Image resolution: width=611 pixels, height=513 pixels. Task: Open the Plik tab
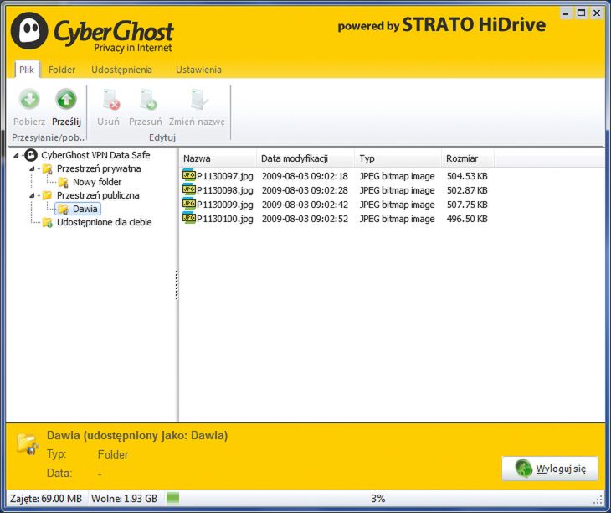(x=27, y=70)
